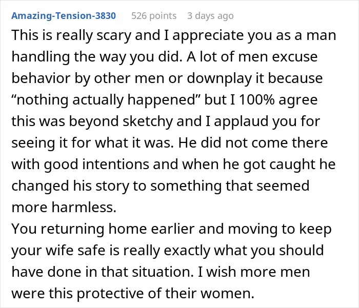359x308 pixels.
Task: Click the words 'behavior by other men'
Action: click(x=88, y=78)
